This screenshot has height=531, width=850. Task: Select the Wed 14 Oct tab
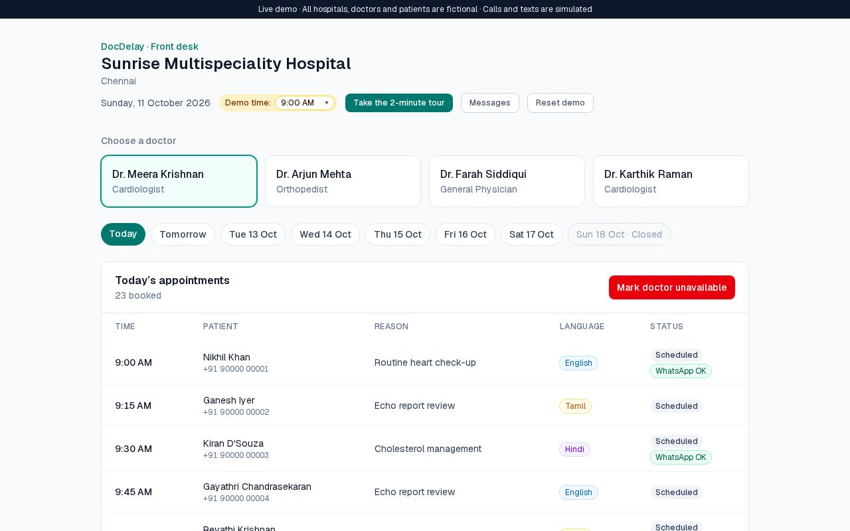[x=325, y=234]
